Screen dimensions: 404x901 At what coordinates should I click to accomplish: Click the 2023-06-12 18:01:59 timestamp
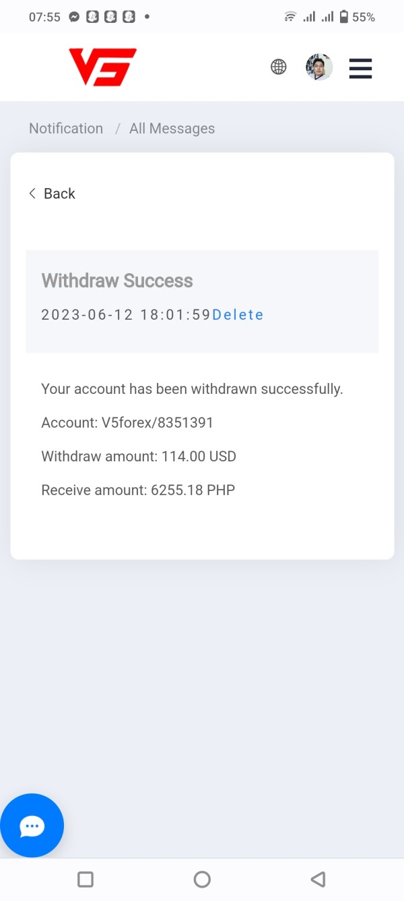pos(126,315)
